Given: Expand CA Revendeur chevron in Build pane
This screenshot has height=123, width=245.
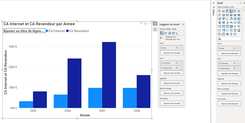Looking at the screenshot, I should pos(239,68).
